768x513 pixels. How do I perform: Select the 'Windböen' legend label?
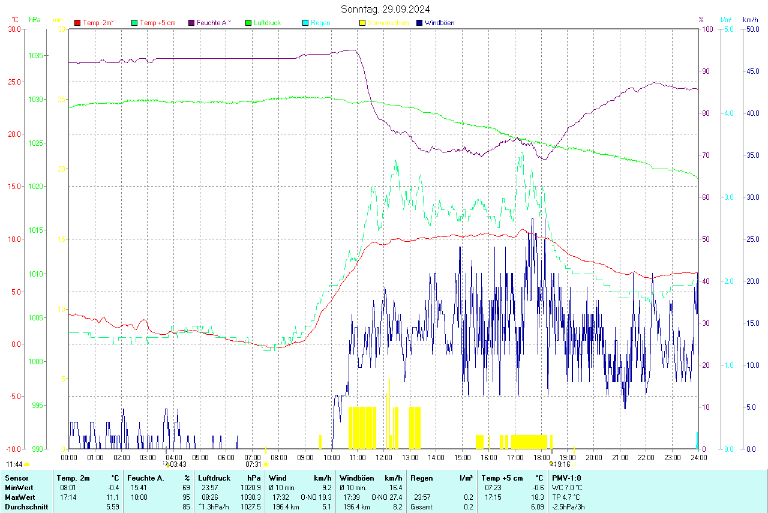pos(439,23)
